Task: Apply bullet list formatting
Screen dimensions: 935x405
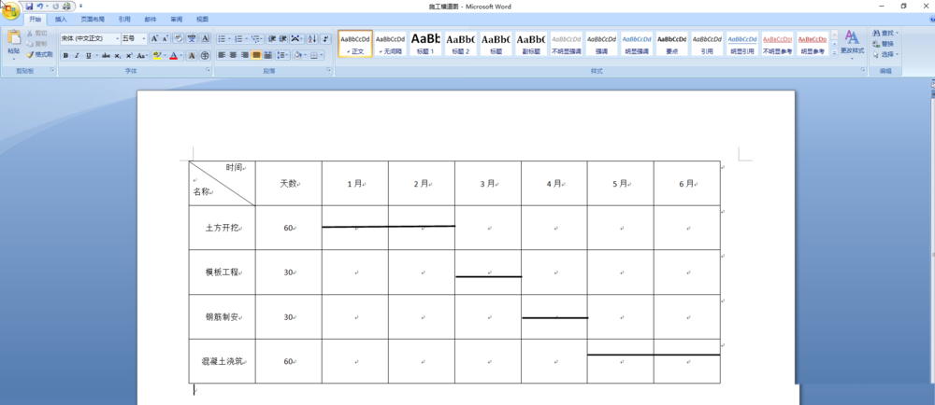Action: tap(223, 38)
